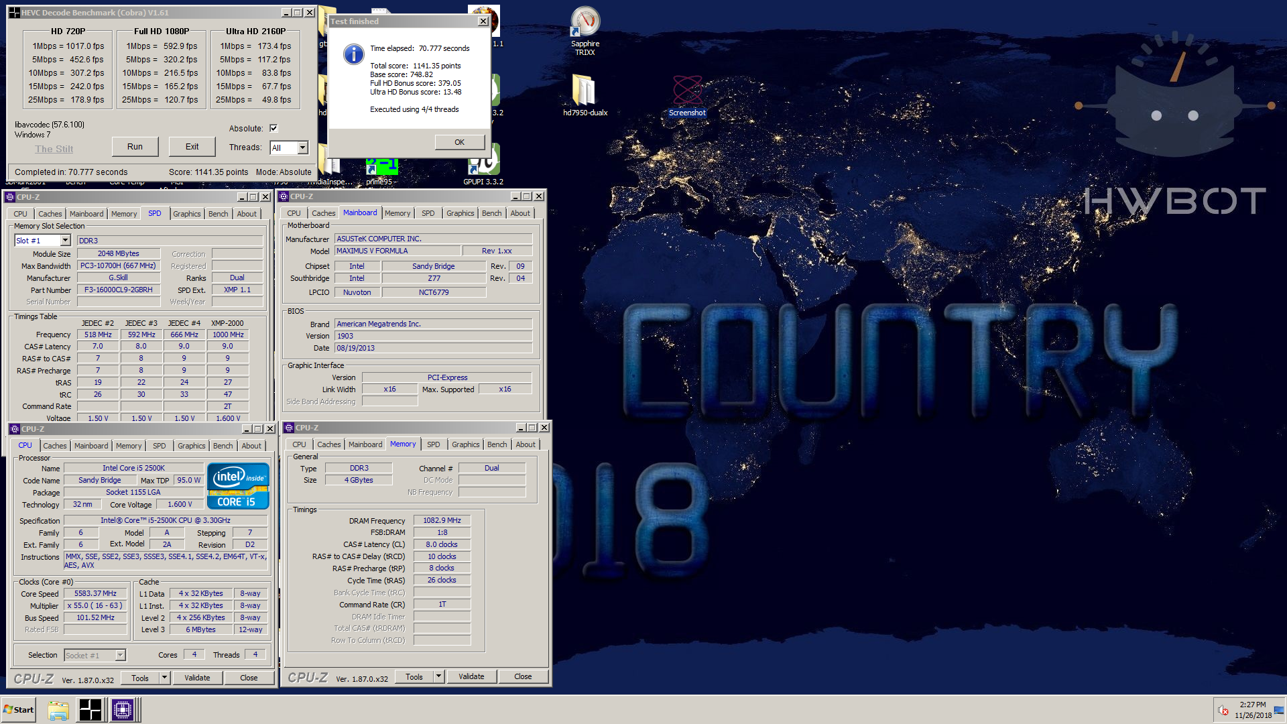Close the Test finished dialog

pos(483,21)
